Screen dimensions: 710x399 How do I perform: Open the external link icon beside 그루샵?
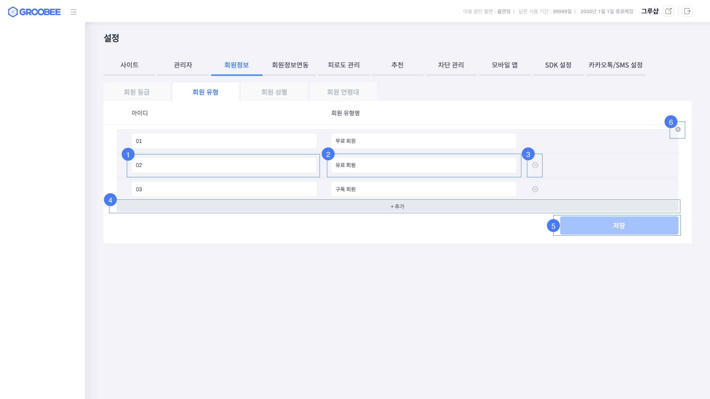point(669,11)
